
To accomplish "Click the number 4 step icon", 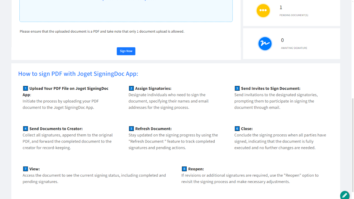I will click(25, 129).
